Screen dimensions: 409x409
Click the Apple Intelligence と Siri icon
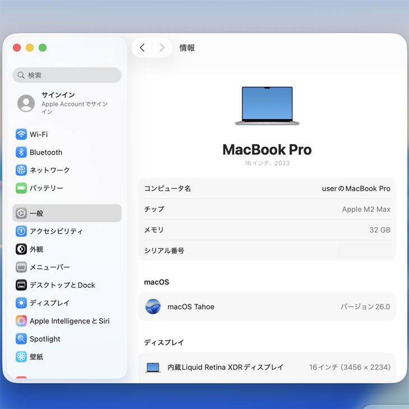coord(21,321)
